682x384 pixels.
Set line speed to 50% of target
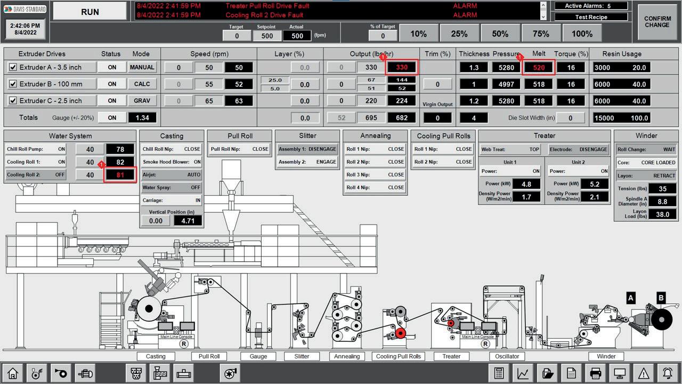(500, 34)
